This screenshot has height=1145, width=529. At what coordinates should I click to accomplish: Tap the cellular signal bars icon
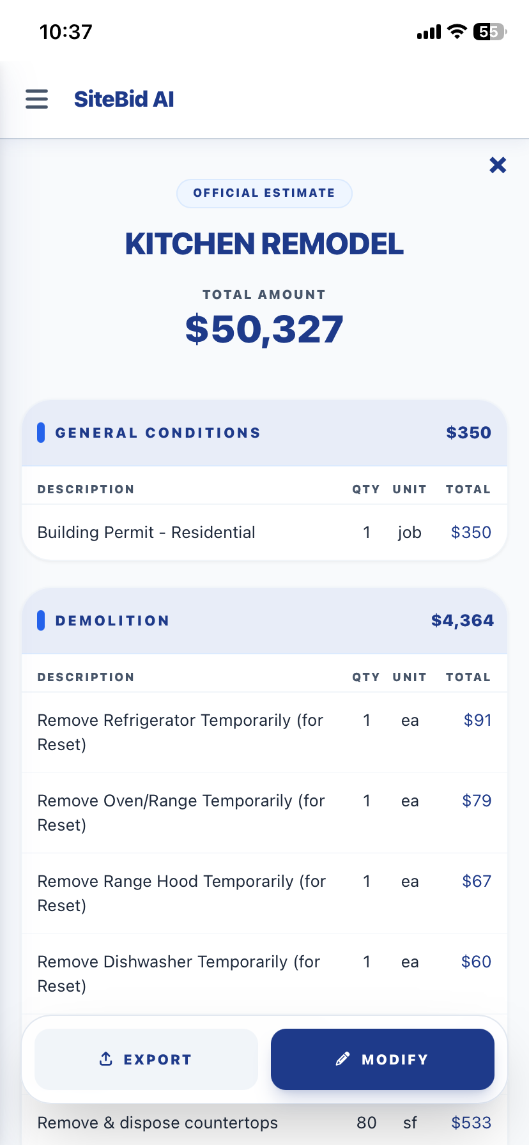(428, 32)
